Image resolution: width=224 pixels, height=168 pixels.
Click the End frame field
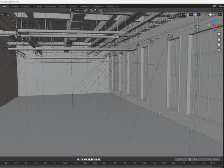click(213, 159)
